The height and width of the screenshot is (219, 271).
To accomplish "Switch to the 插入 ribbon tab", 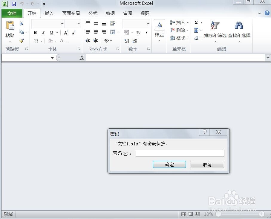I will coord(49,13).
